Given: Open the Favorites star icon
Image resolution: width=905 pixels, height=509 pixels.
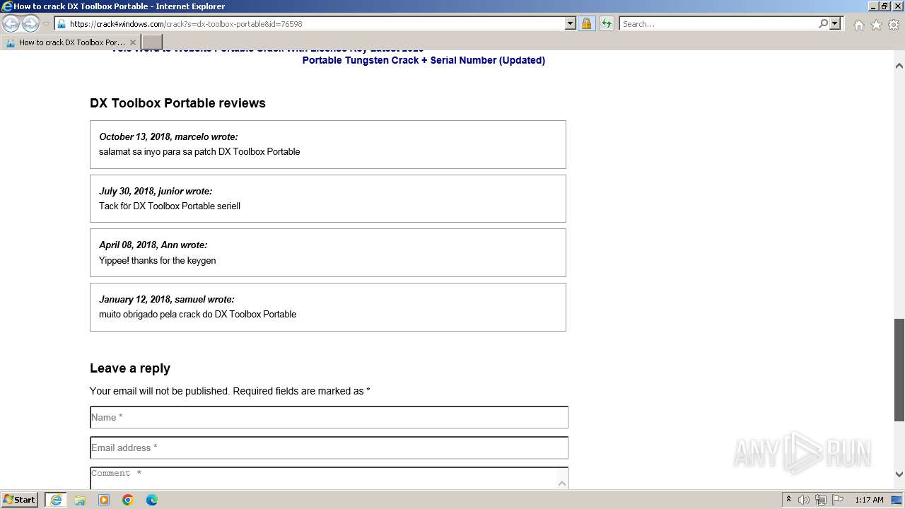Looking at the screenshot, I should [876, 25].
